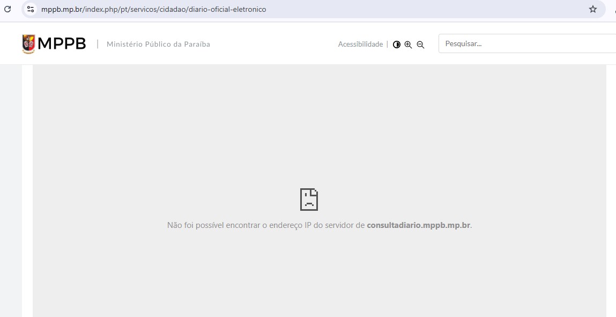The width and height of the screenshot is (616, 317).
Task: Increase font size with magnifier plus icon
Action: [x=409, y=45]
